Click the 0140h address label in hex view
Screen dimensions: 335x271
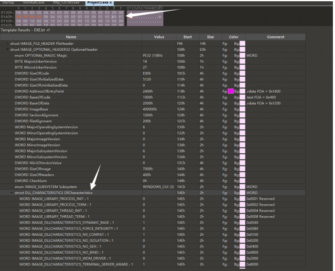click(7, 17)
